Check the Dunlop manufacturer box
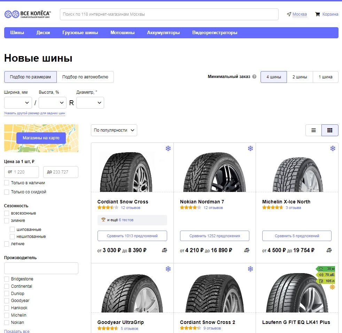342x333 pixels. (7, 294)
